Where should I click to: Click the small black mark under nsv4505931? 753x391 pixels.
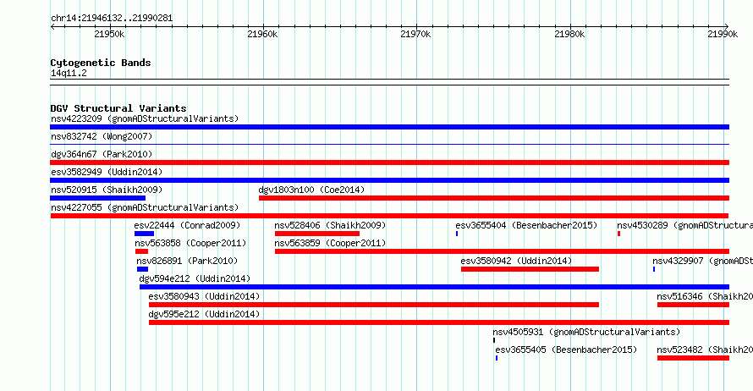point(494,340)
